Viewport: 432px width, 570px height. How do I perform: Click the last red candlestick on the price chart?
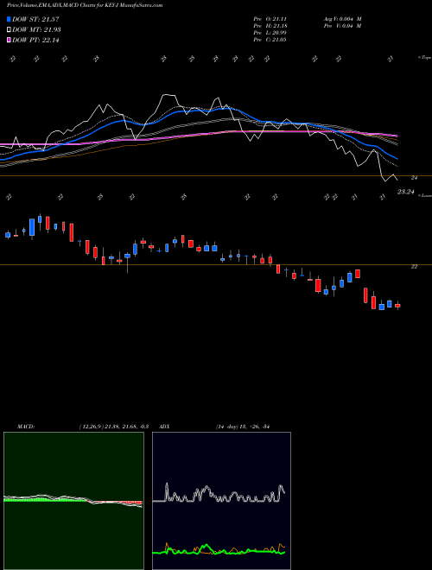point(397,306)
